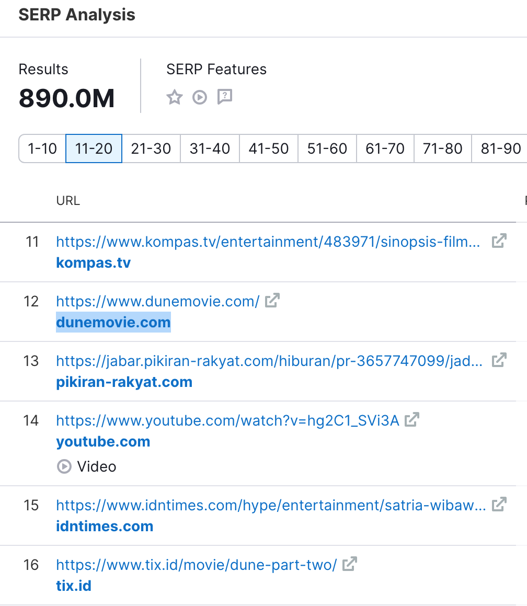
Task: Open the https://www.dunemovie.com/ URL
Action: pyautogui.click(x=158, y=302)
